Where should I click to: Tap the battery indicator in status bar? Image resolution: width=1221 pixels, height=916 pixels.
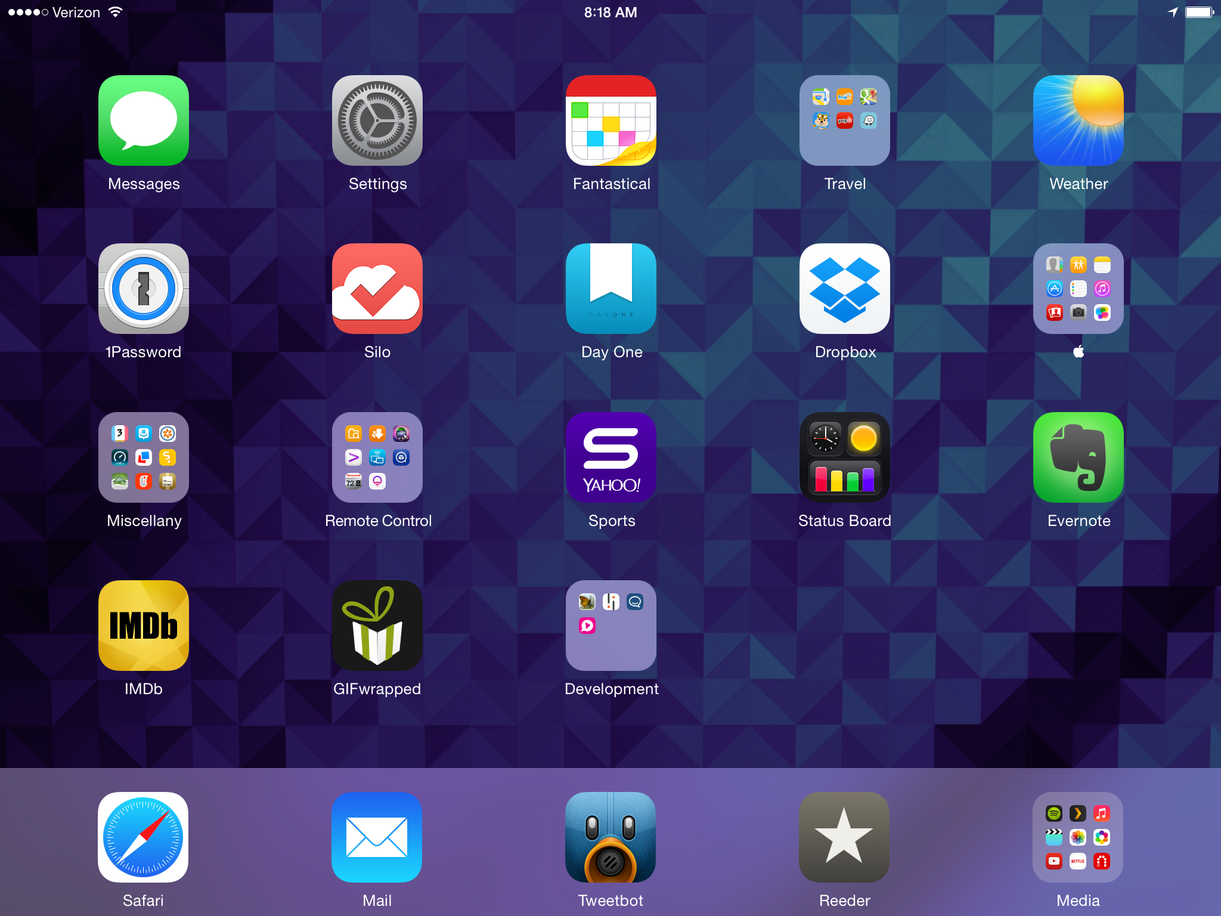pyautogui.click(x=1200, y=13)
